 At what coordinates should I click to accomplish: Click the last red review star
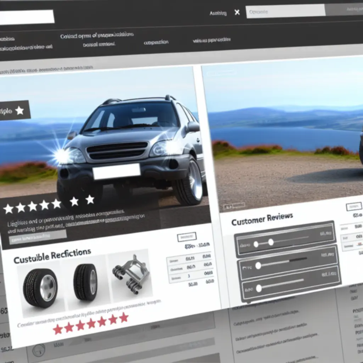123,318
